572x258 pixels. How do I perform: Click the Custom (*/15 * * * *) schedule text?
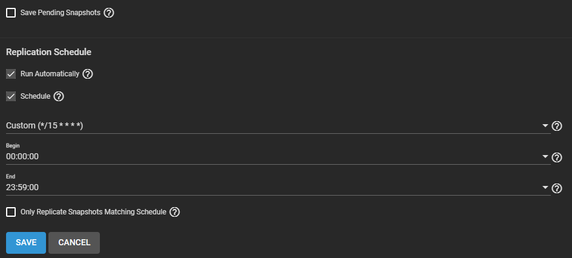44,125
